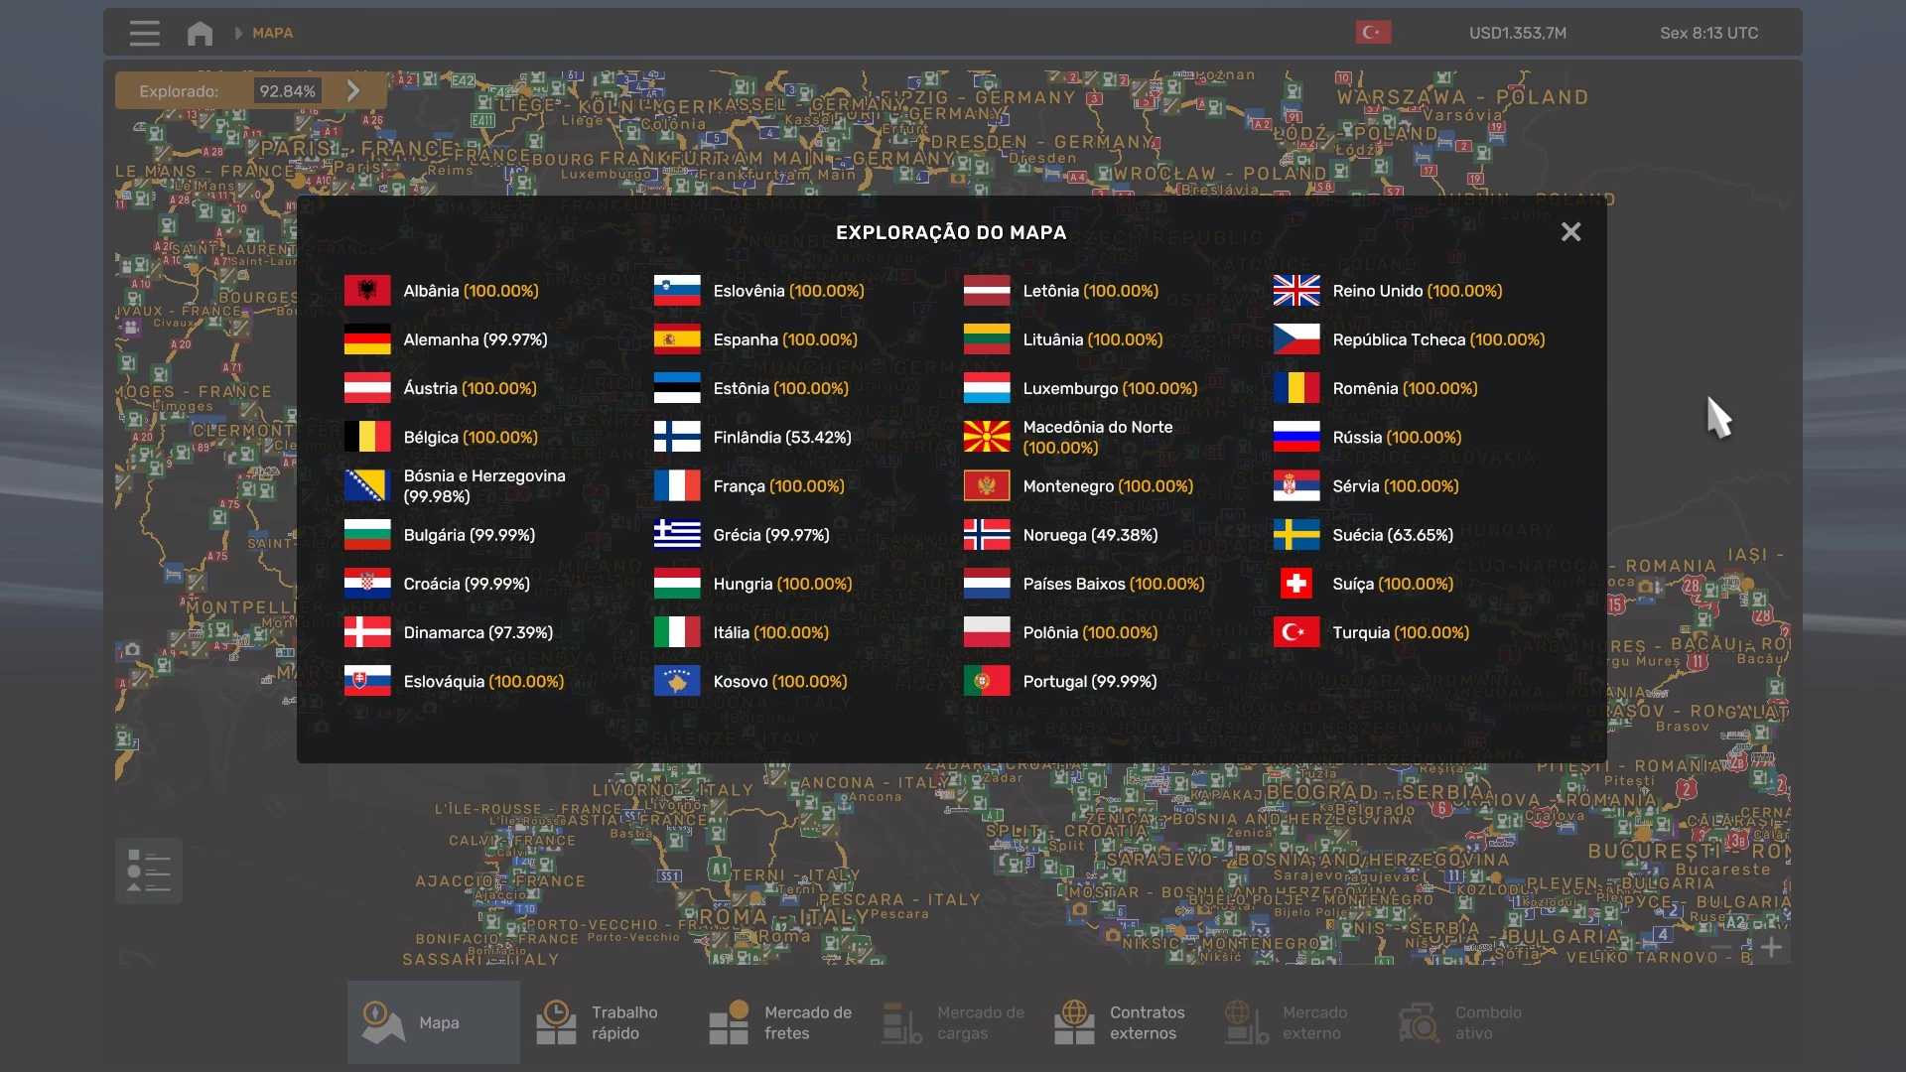The image size is (1906, 1072).
Task: Expand the Explorado percentage arrow
Action: (353, 90)
